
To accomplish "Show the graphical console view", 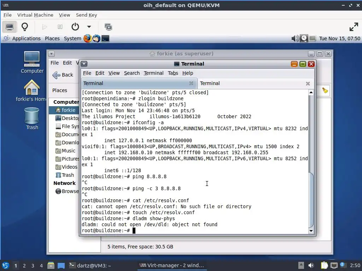I will click(x=10, y=27).
